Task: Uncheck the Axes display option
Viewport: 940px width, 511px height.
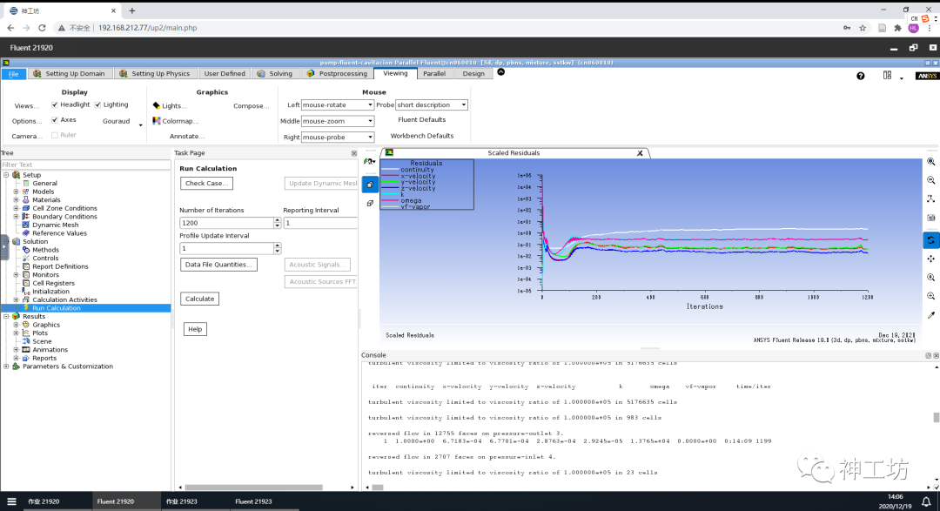Action: (54, 120)
